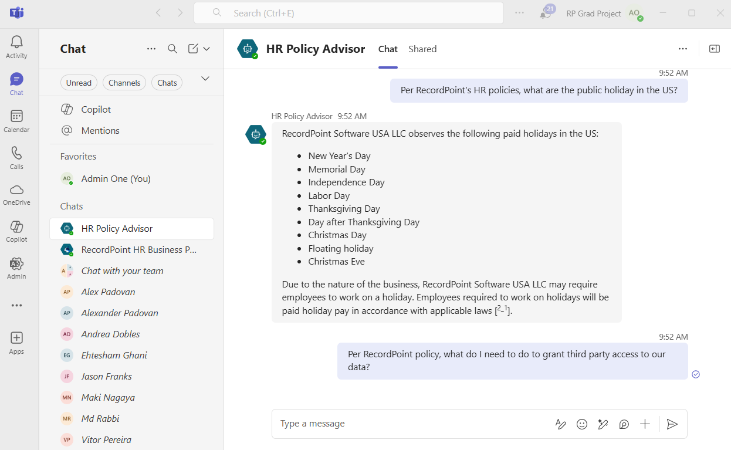The width and height of the screenshot is (731, 450).
Task: Open the Apps store
Action: [16, 343]
